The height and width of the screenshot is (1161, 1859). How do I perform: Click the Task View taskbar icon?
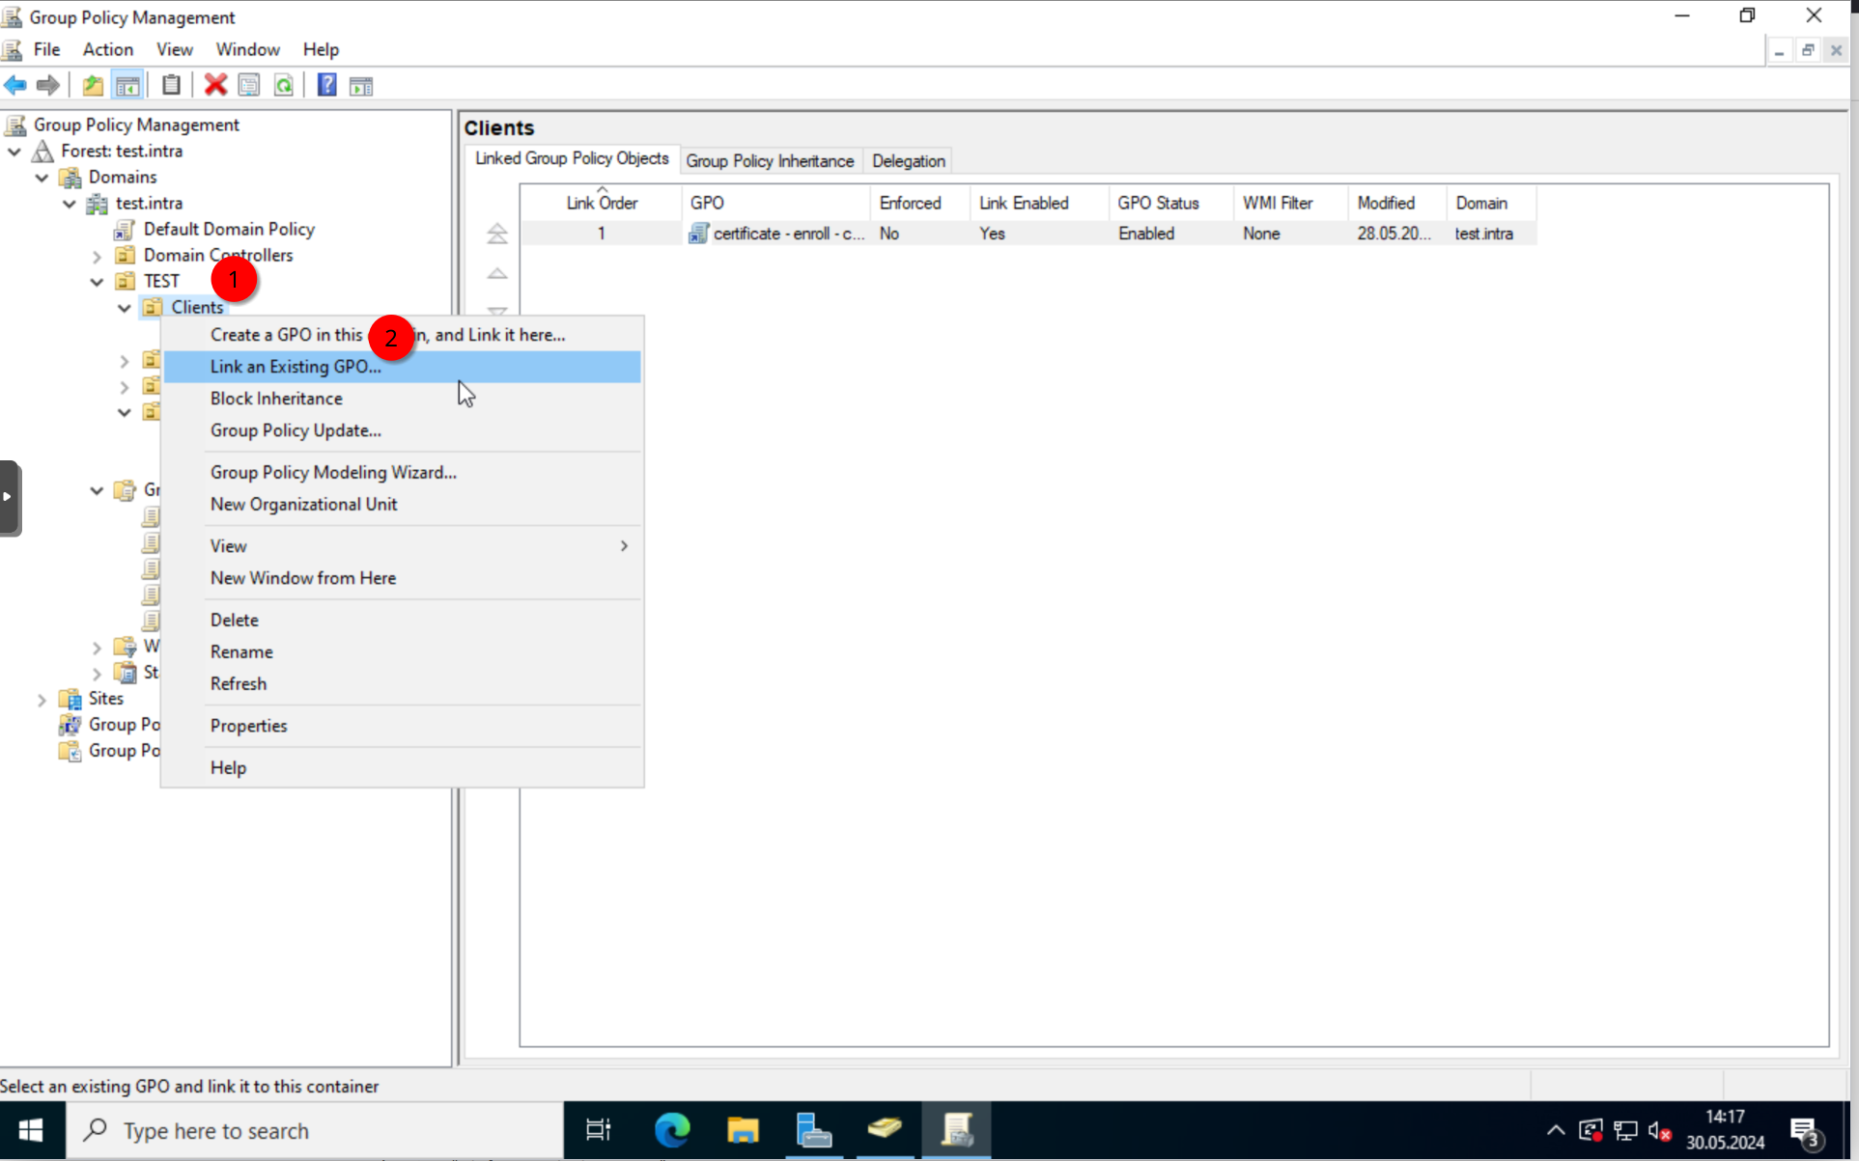(x=599, y=1130)
